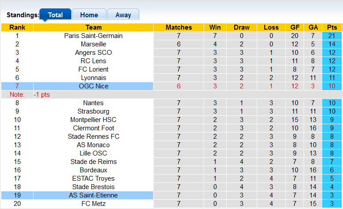Click the Team column header
The image size is (343, 209).
click(x=93, y=27)
